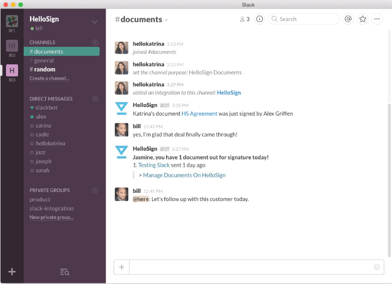
Task: Show channel member count
Action: pos(245,19)
